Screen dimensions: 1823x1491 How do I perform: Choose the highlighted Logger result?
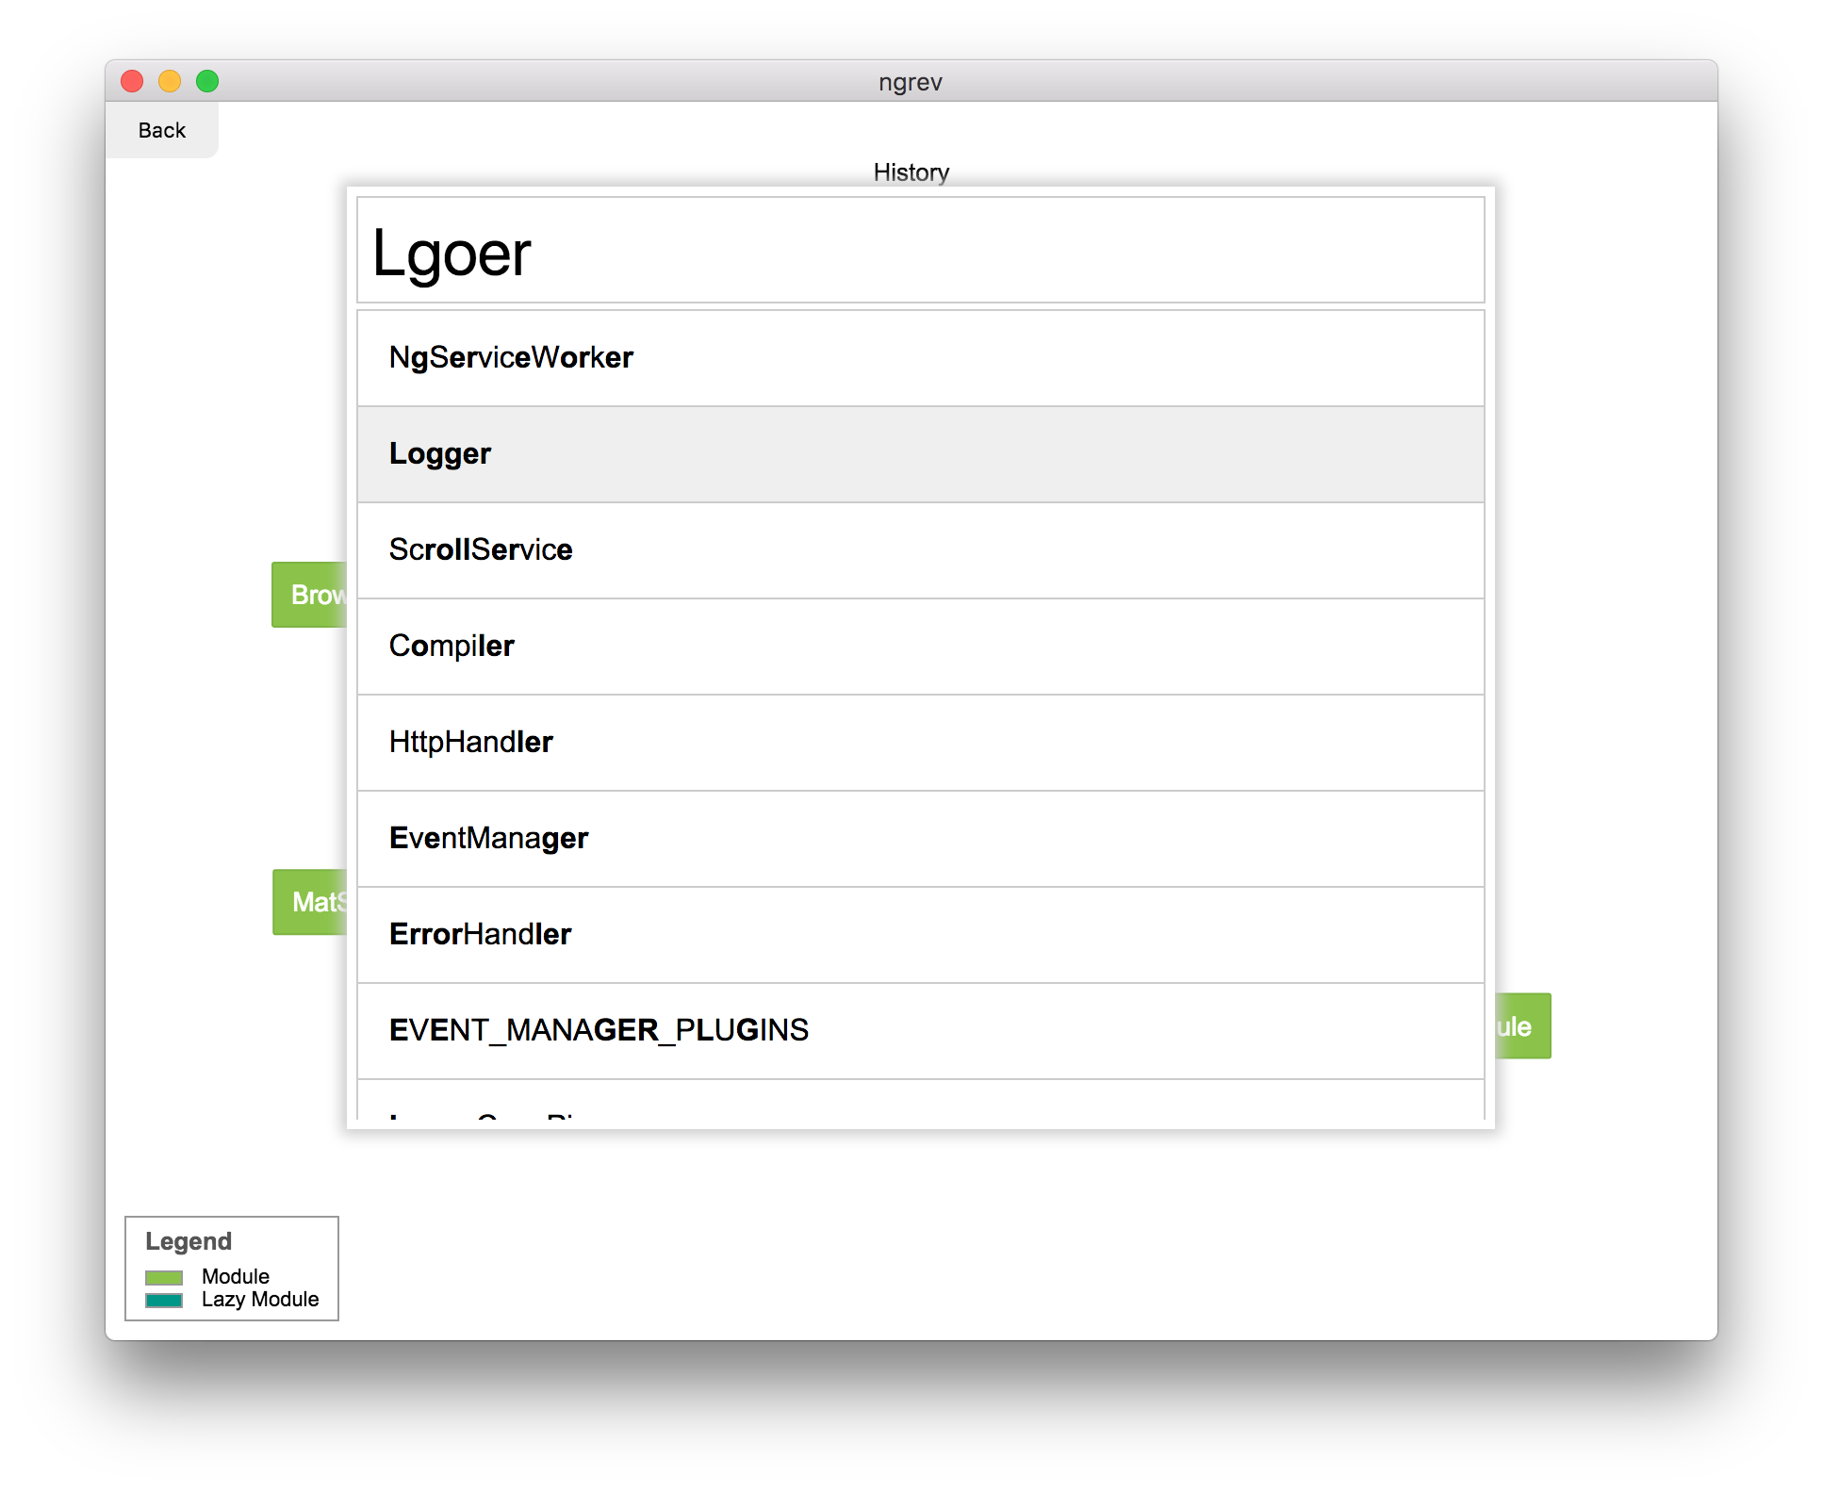[x=920, y=454]
